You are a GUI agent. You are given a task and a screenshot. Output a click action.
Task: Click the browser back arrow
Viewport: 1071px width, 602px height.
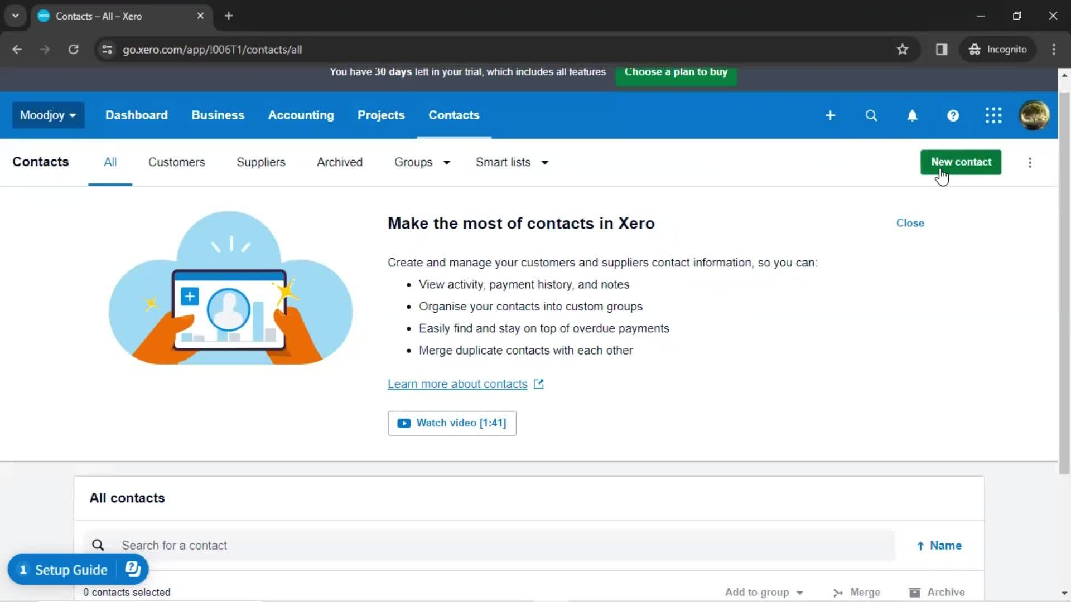pos(17,50)
